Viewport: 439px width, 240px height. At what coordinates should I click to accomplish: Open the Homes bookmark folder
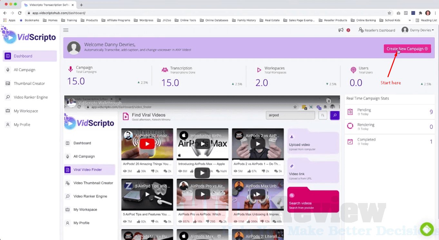[50, 20]
